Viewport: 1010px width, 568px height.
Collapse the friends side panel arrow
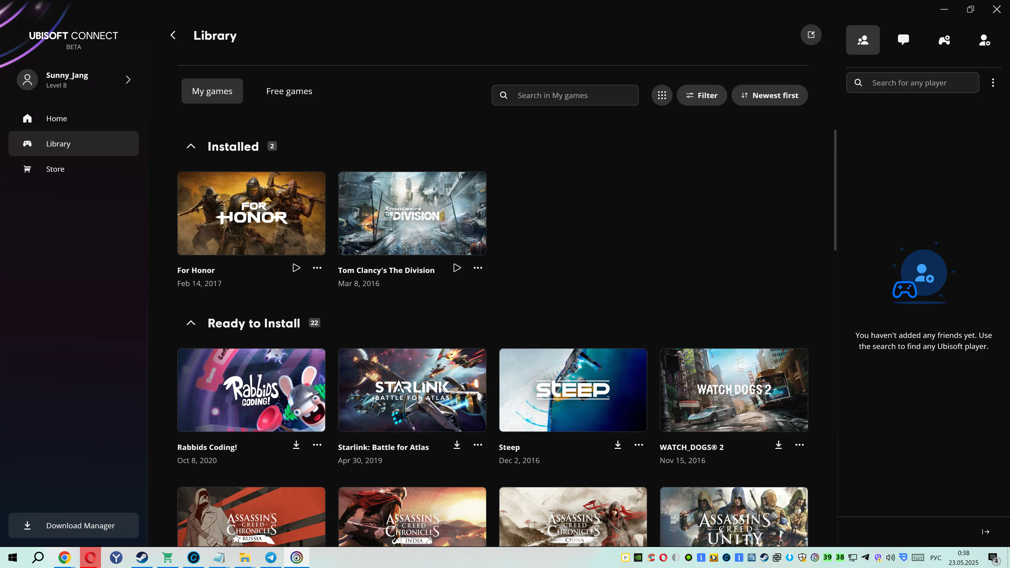[x=986, y=531]
